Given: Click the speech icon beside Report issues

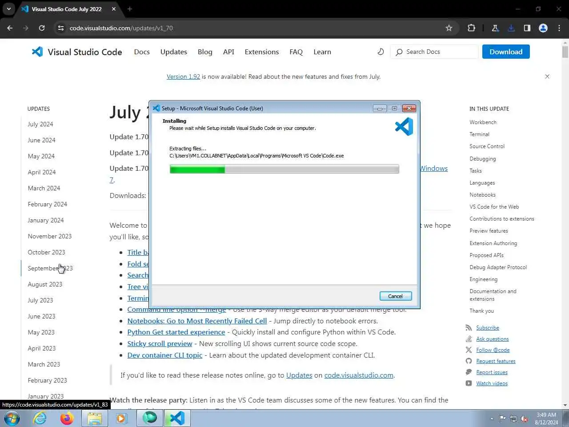Looking at the screenshot, I should [x=469, y=372].
